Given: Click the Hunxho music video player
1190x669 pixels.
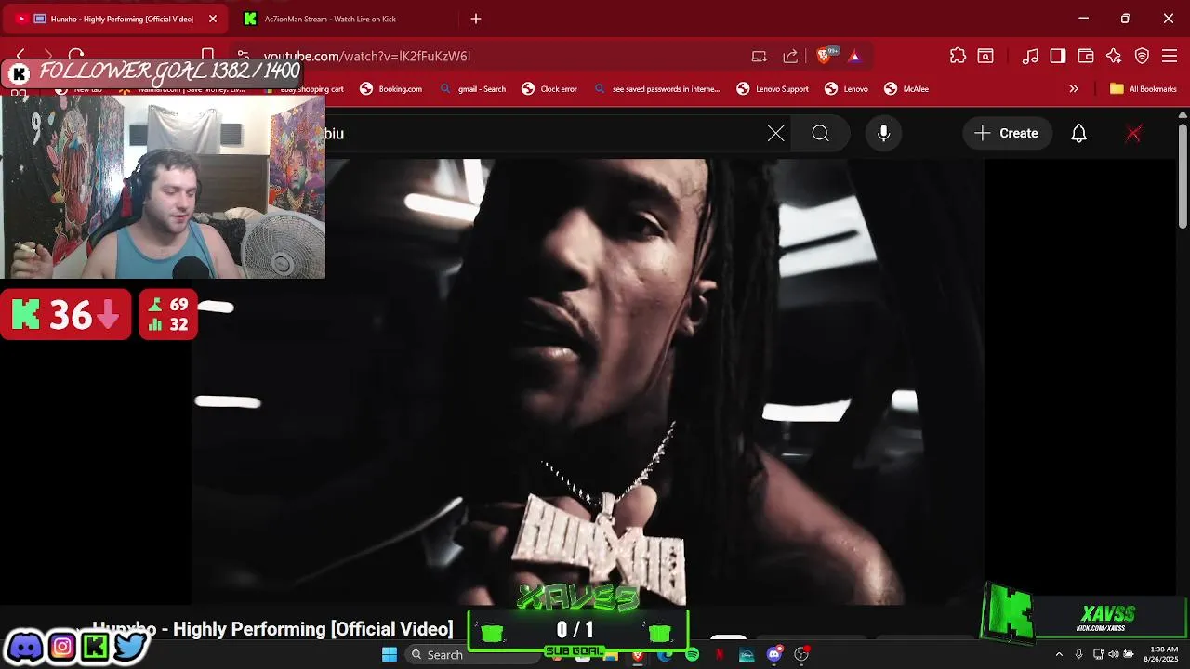Looking at the screenshot, I should click(x=588, y=381).
